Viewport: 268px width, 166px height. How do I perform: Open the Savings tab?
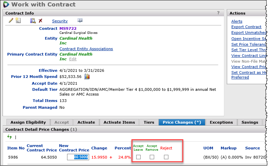tap(250, 122)
